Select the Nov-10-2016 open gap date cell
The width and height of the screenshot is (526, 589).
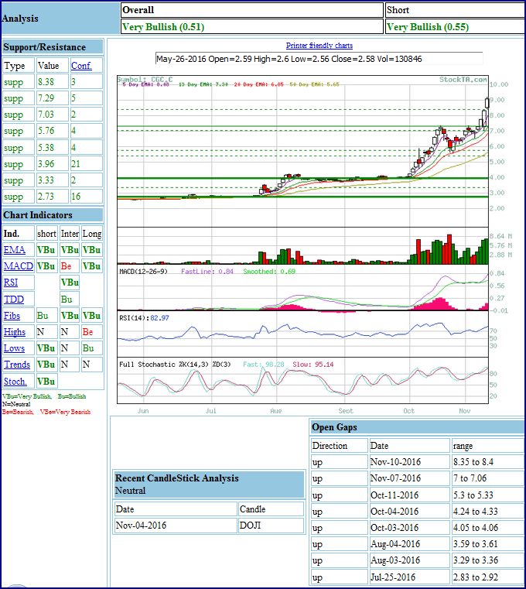pyautogui.click(x=409, y=462)
